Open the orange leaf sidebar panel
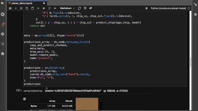The height and width of the screenshot is (111, 198). point(2,24)
